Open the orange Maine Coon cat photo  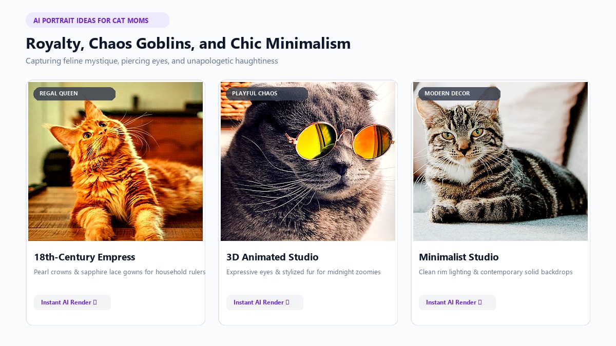(x=115, y=161)
